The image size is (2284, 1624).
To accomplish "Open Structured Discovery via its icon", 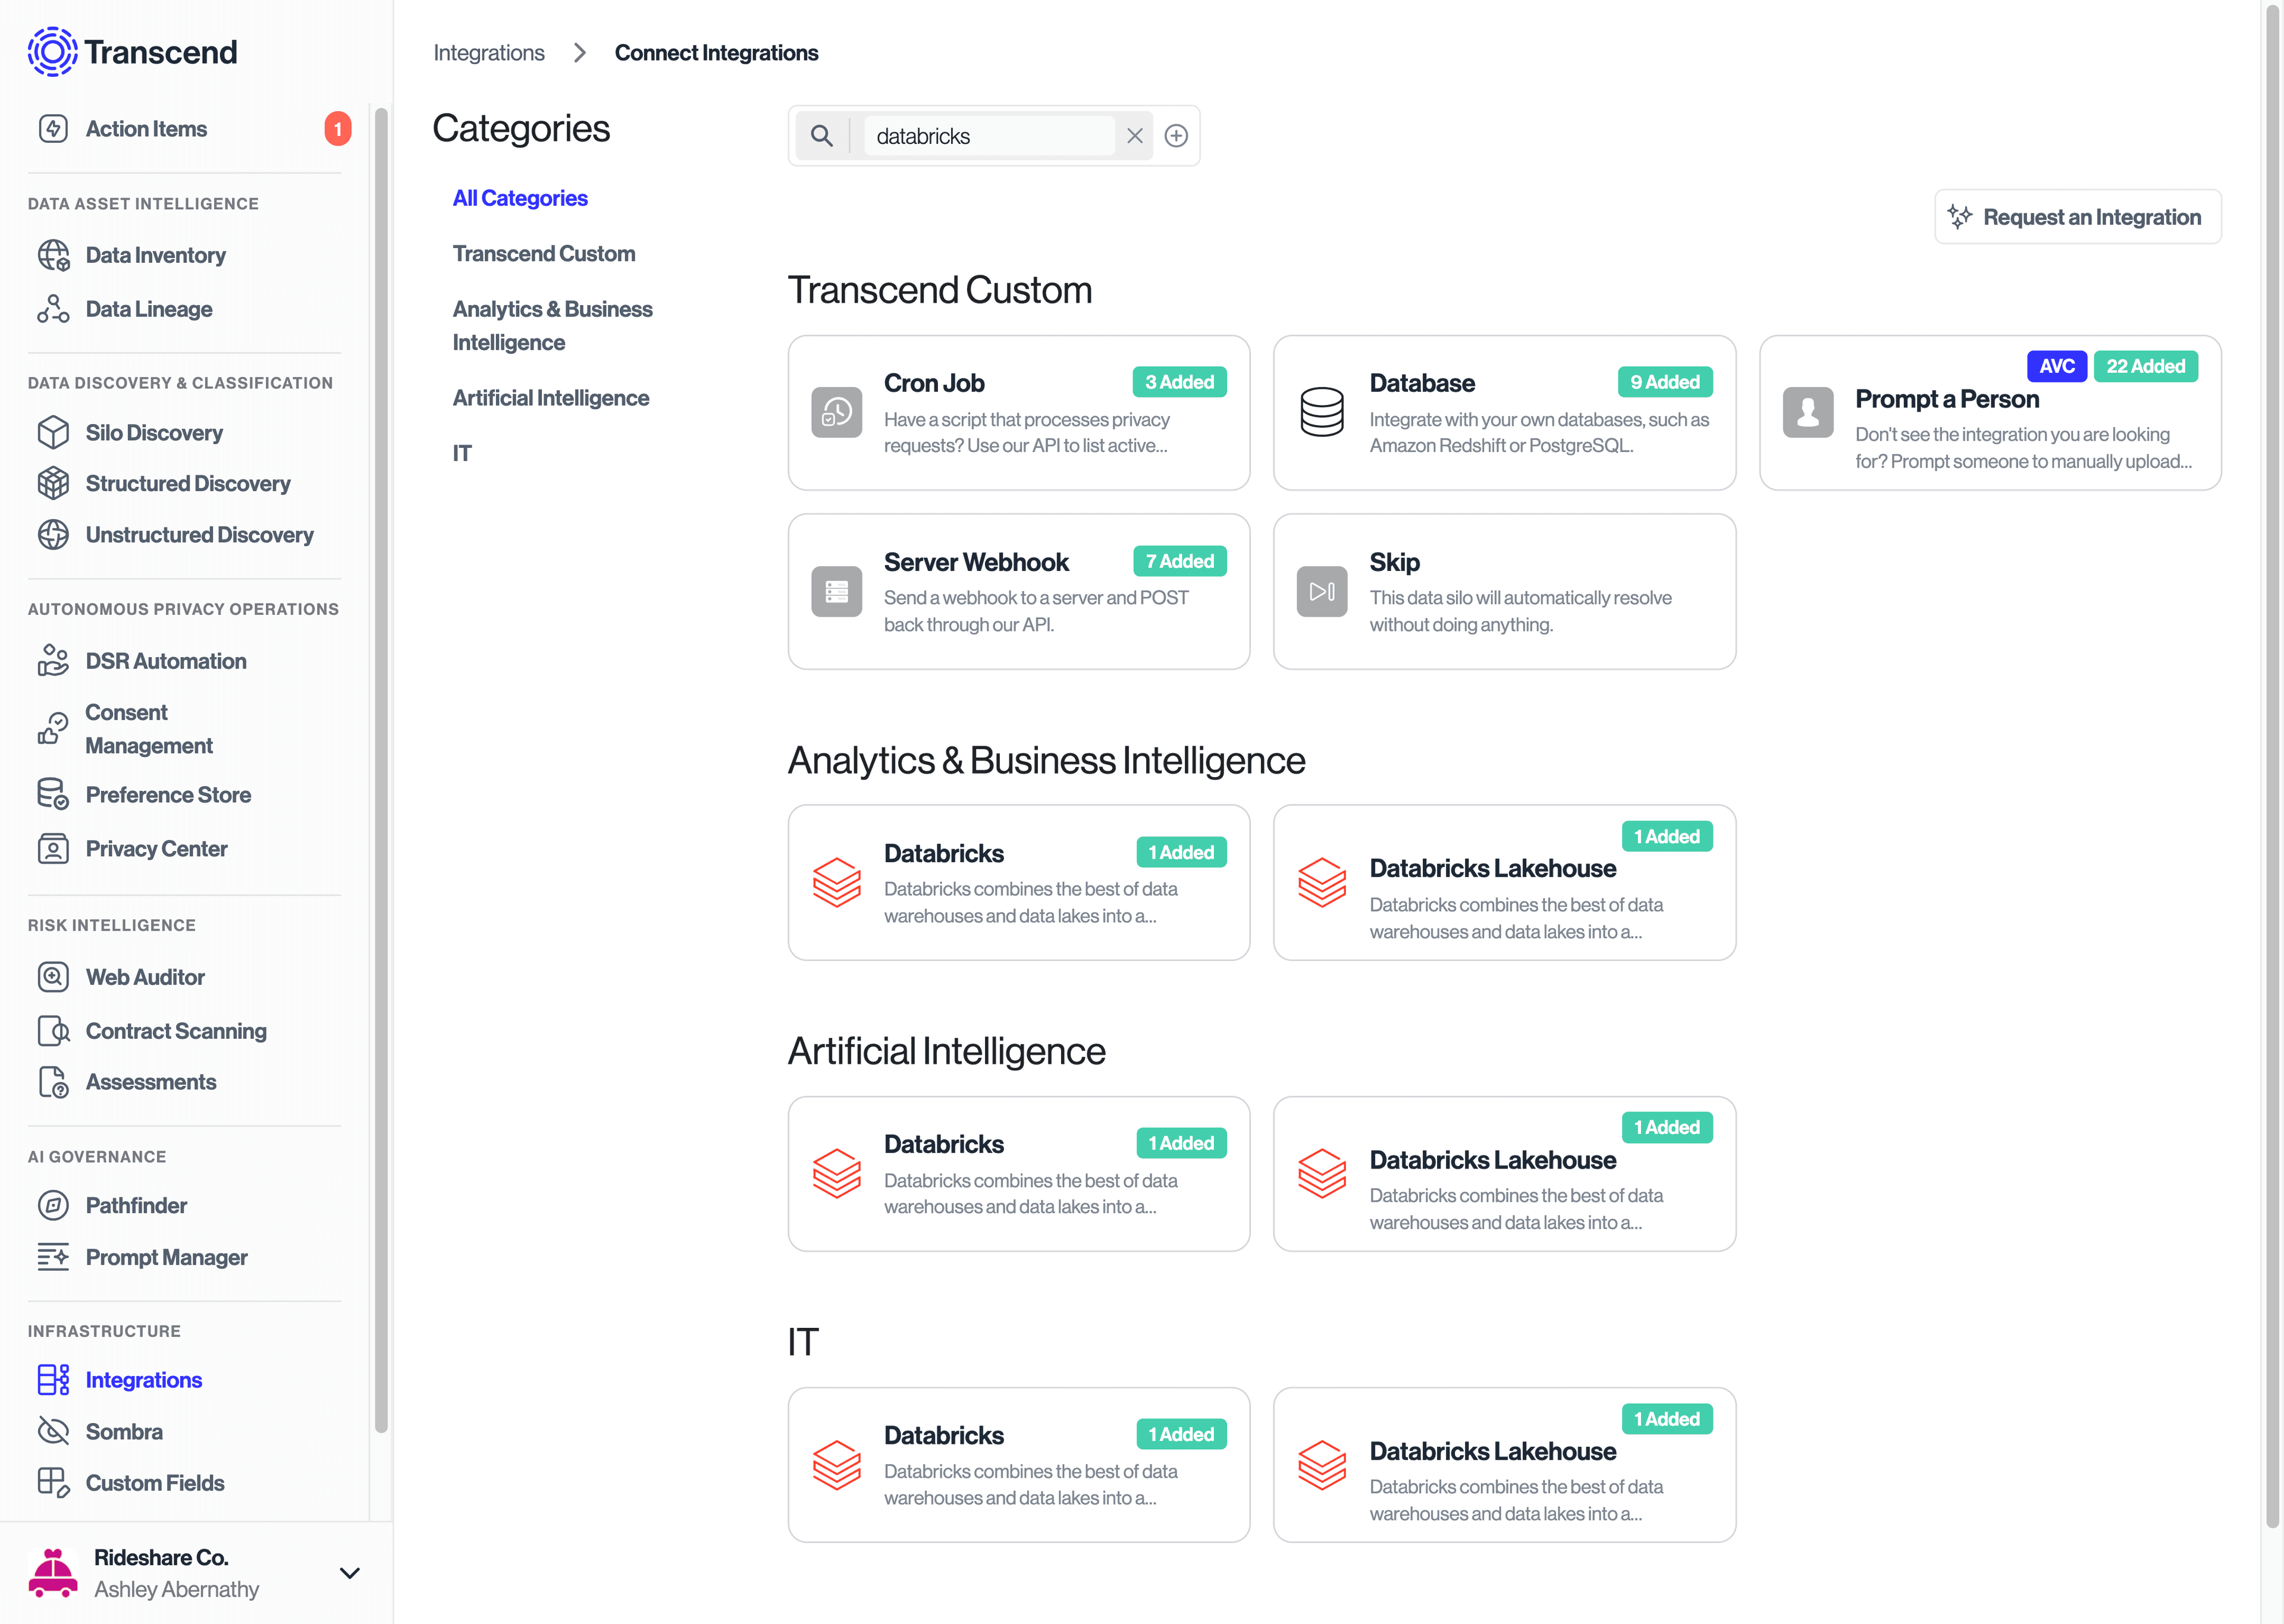I will [x=54, y=483].
